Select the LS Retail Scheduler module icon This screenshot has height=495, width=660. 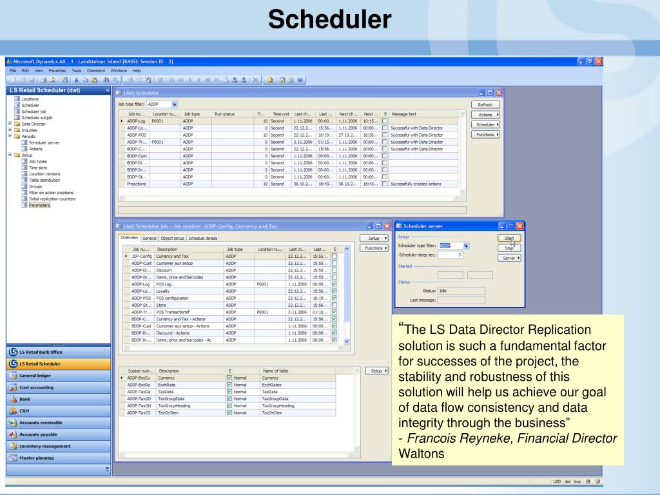(13, 364)
